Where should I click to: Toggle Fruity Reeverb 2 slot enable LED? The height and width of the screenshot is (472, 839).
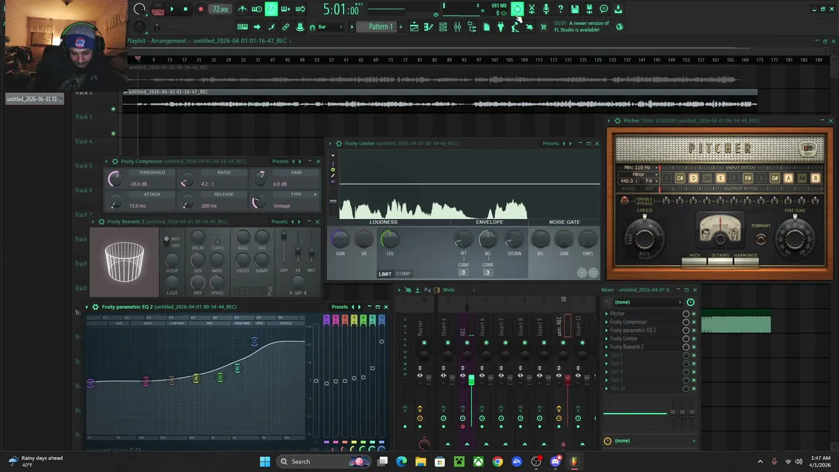tap(694, 347)
